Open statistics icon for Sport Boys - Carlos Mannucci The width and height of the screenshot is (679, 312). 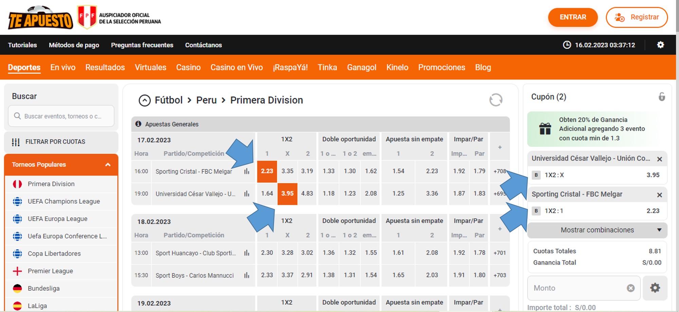click(x=246, y=275)
